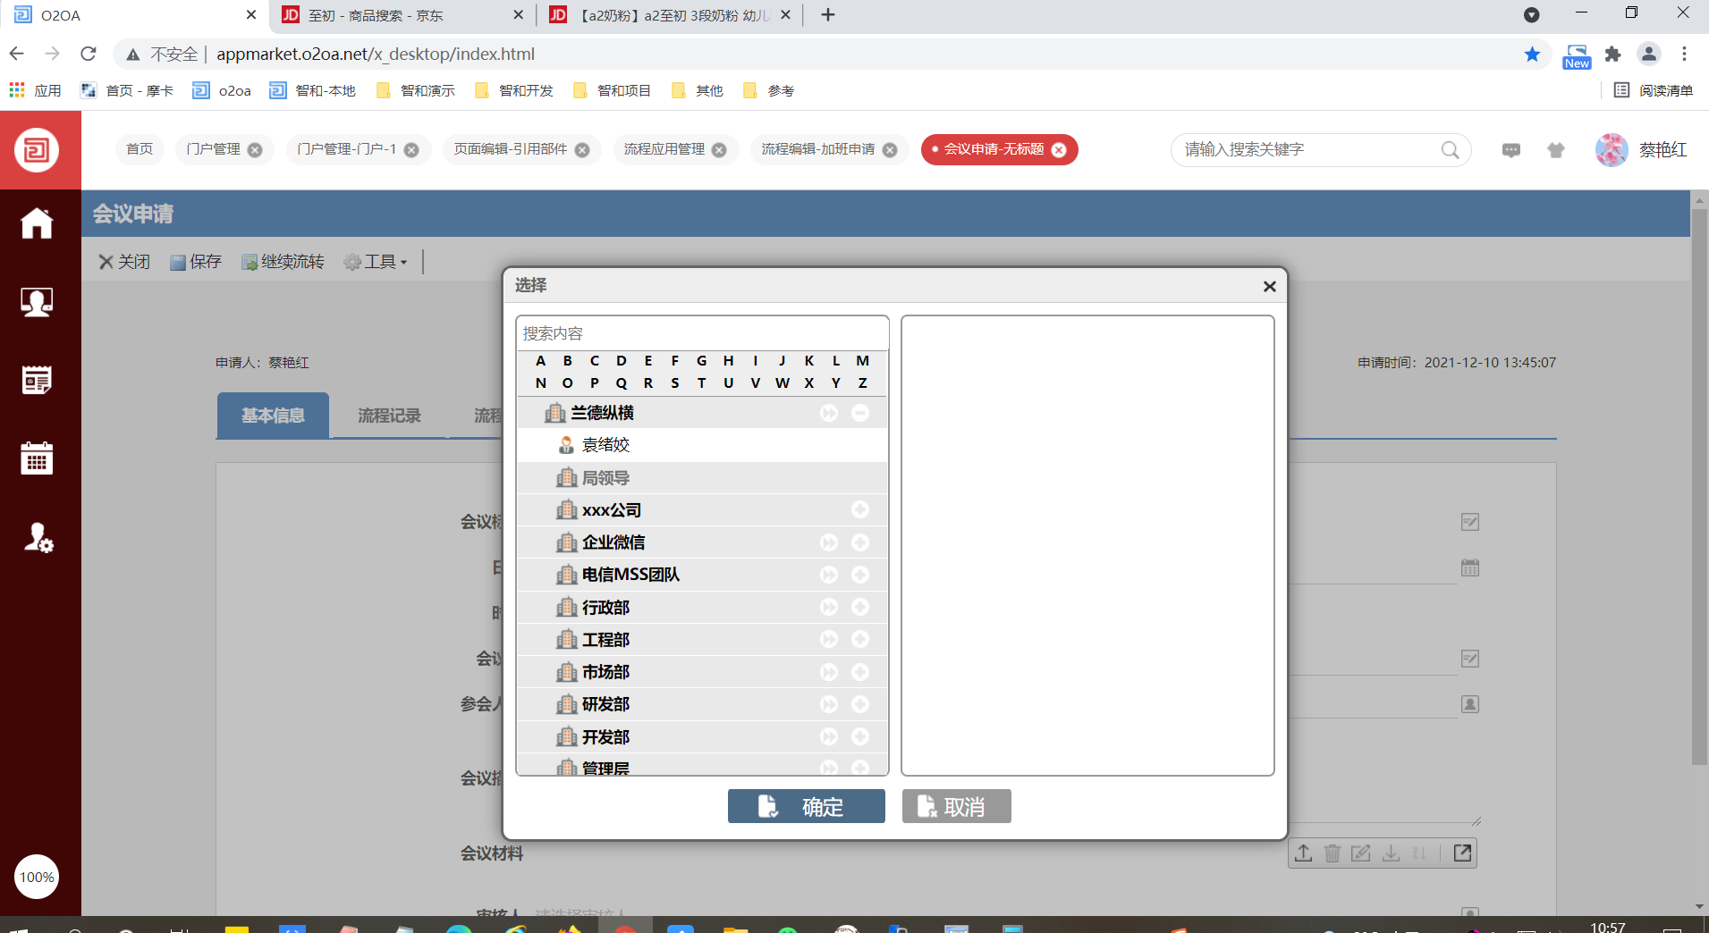Screen dimensions: 1709x933
Task: Click the upload attachment icon
Action: 1303,853
